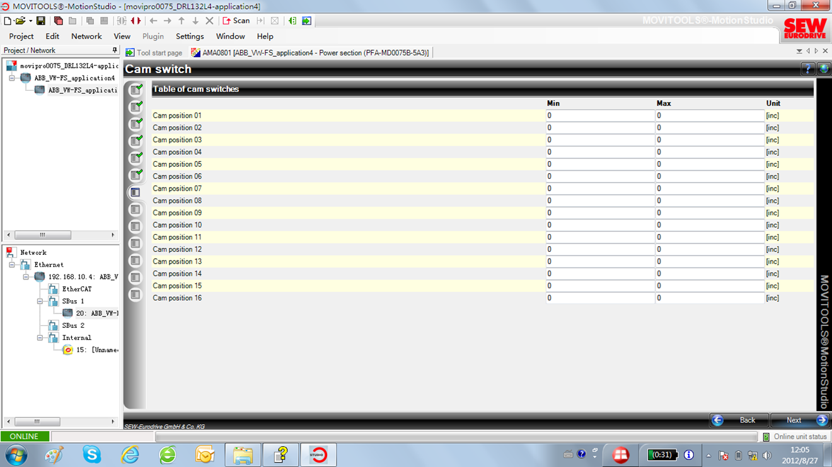
Task: Open MotionStudio from the Windows taskbar
Action: point(318,454)
